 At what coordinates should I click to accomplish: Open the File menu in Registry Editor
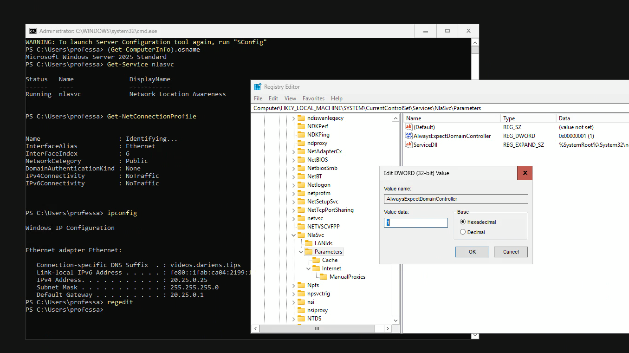pyautogui.click(x=258, y=98)
